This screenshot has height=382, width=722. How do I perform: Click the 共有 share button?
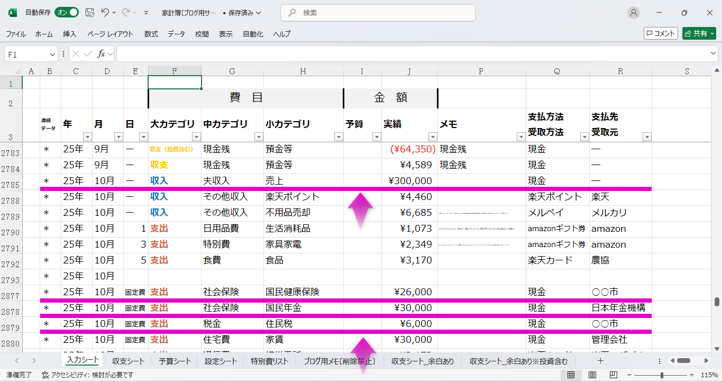tap(699, 33)
